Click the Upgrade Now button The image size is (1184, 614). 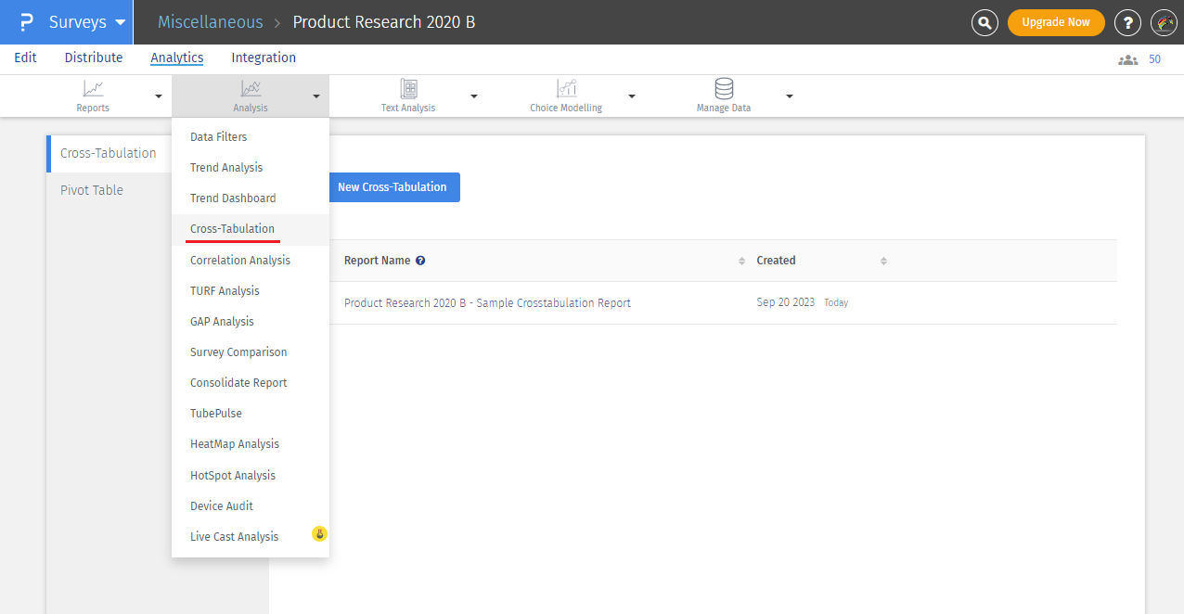click(1056, 22)
